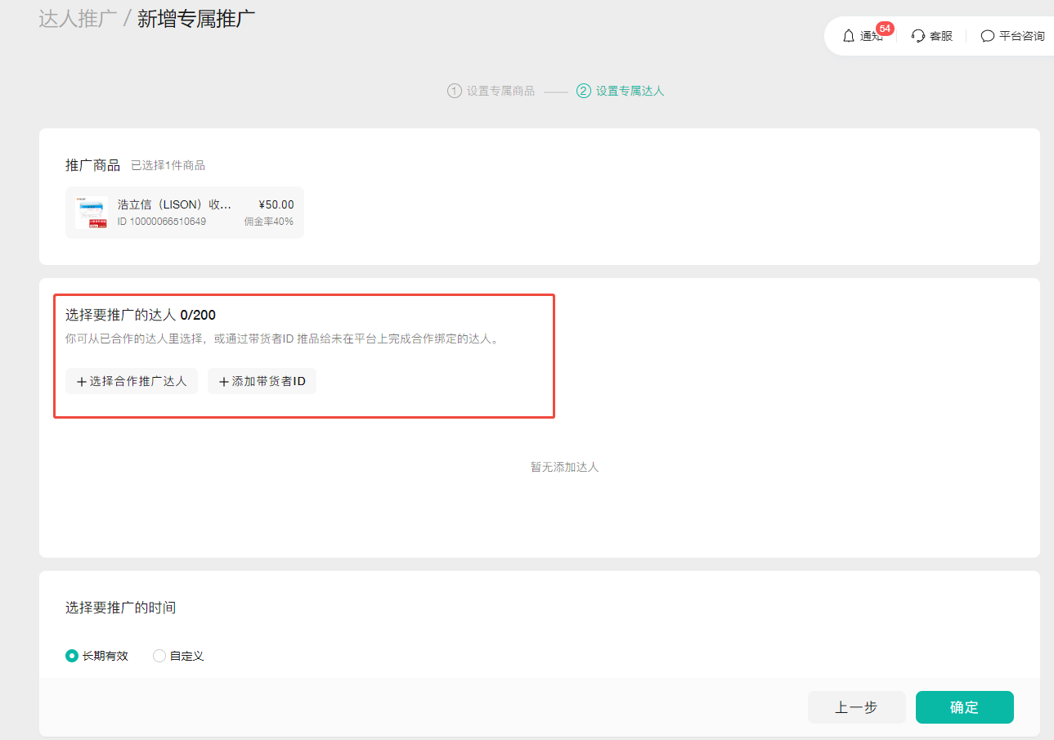Click the 设置专属商品 step label
The image size is (1054, 740).
coord(500,91)
